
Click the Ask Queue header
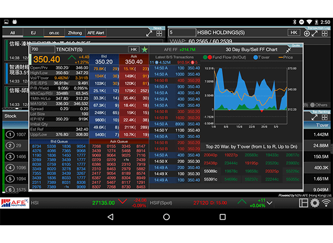click(119, 141)
